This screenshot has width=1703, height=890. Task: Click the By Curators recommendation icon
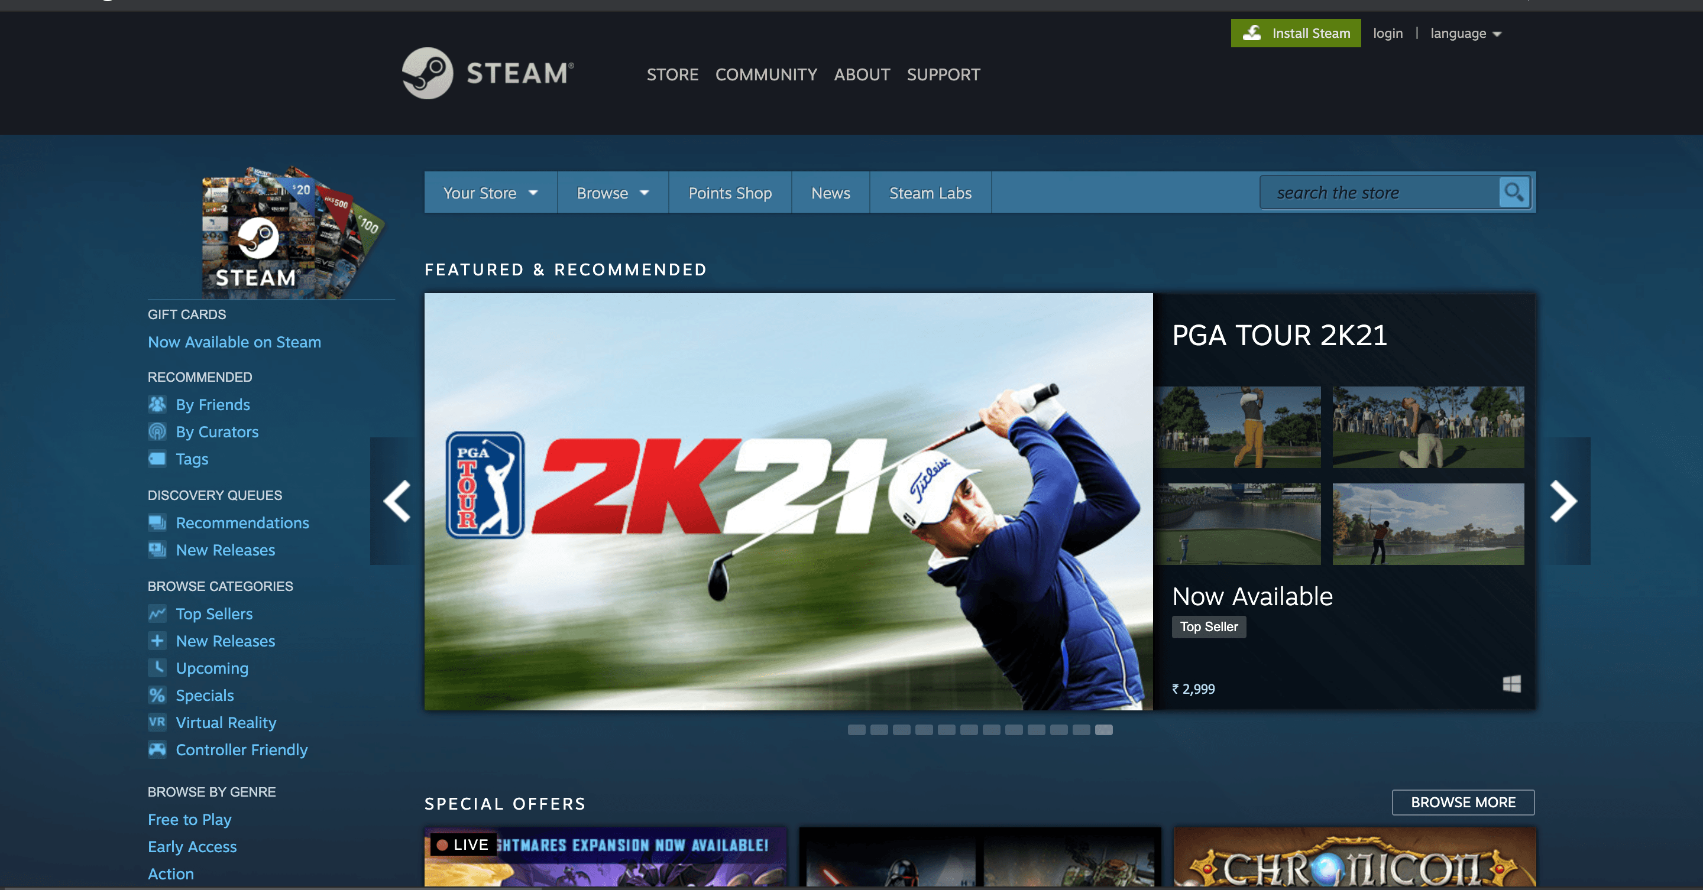(x=157, y=431)
